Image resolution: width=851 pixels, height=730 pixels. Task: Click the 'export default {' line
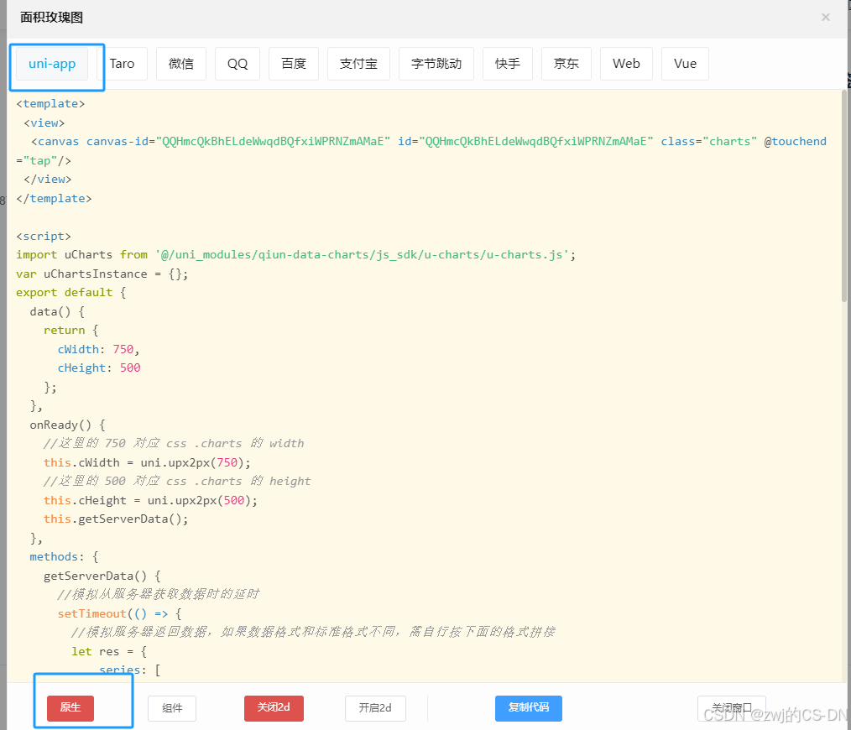(x=71, y=293)
